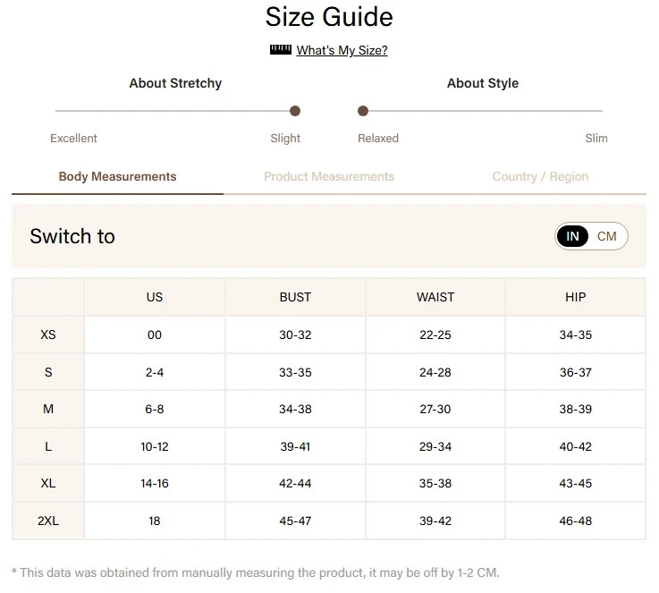Click hip value 46-48

575,521
